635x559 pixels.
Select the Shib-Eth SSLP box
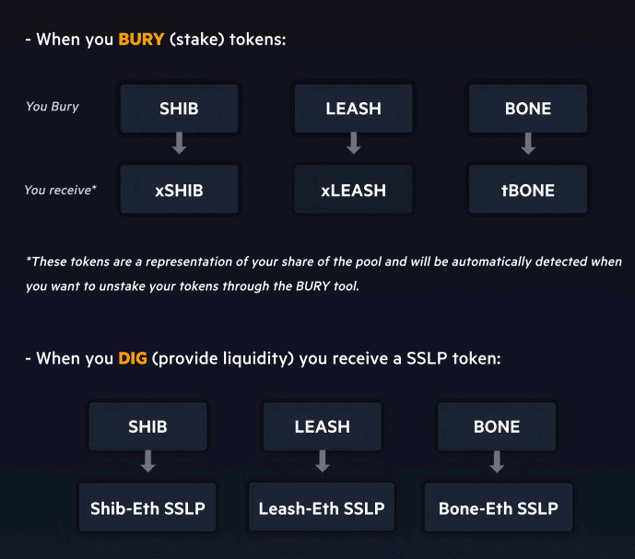tap(147, 507)
